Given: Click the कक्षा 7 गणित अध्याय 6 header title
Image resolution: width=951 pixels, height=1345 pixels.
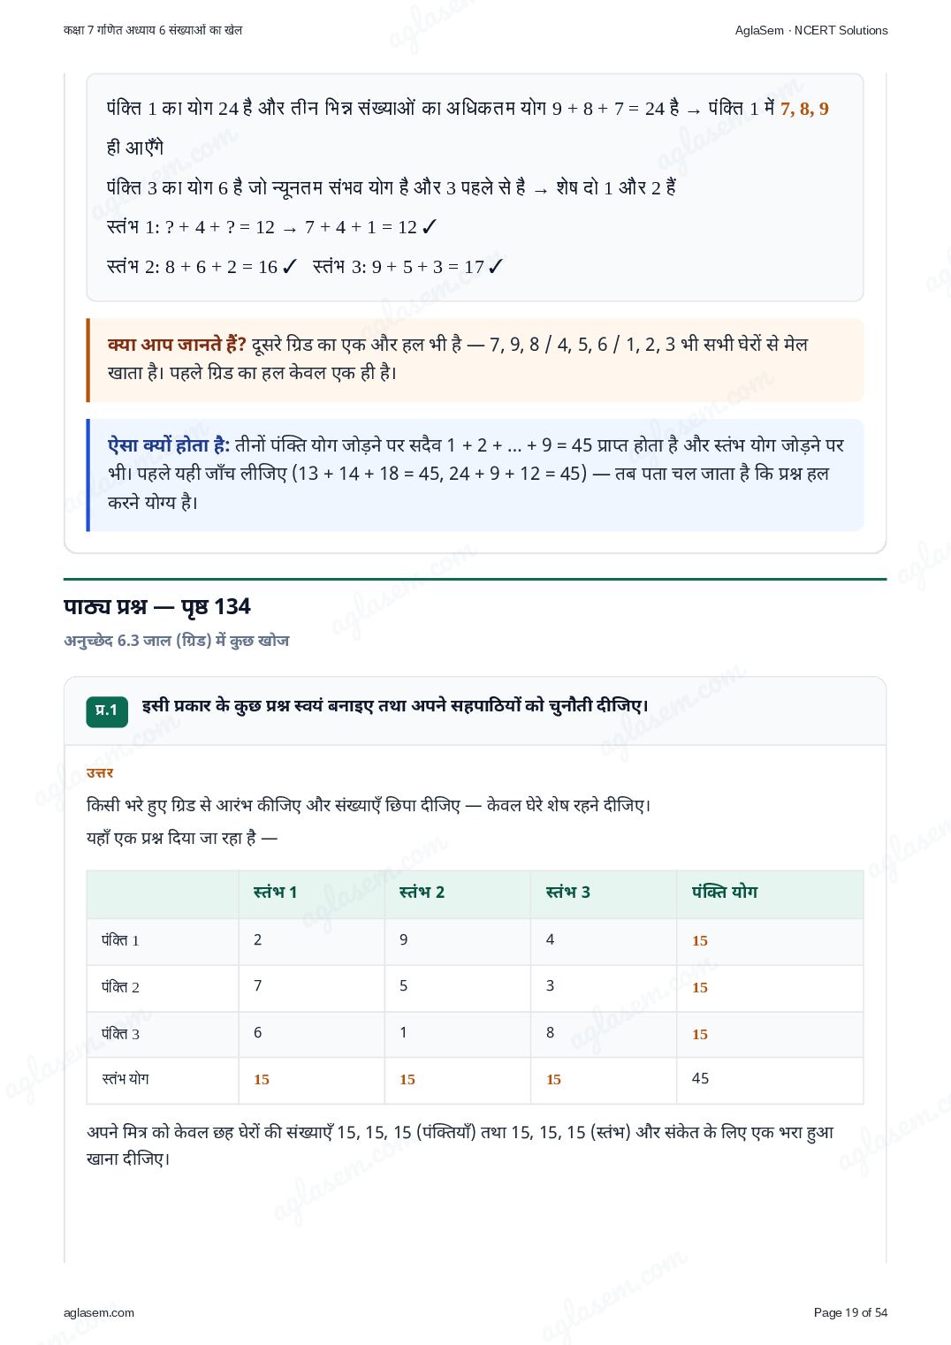Looking at the screenshot, I should [x=153, y=30].
